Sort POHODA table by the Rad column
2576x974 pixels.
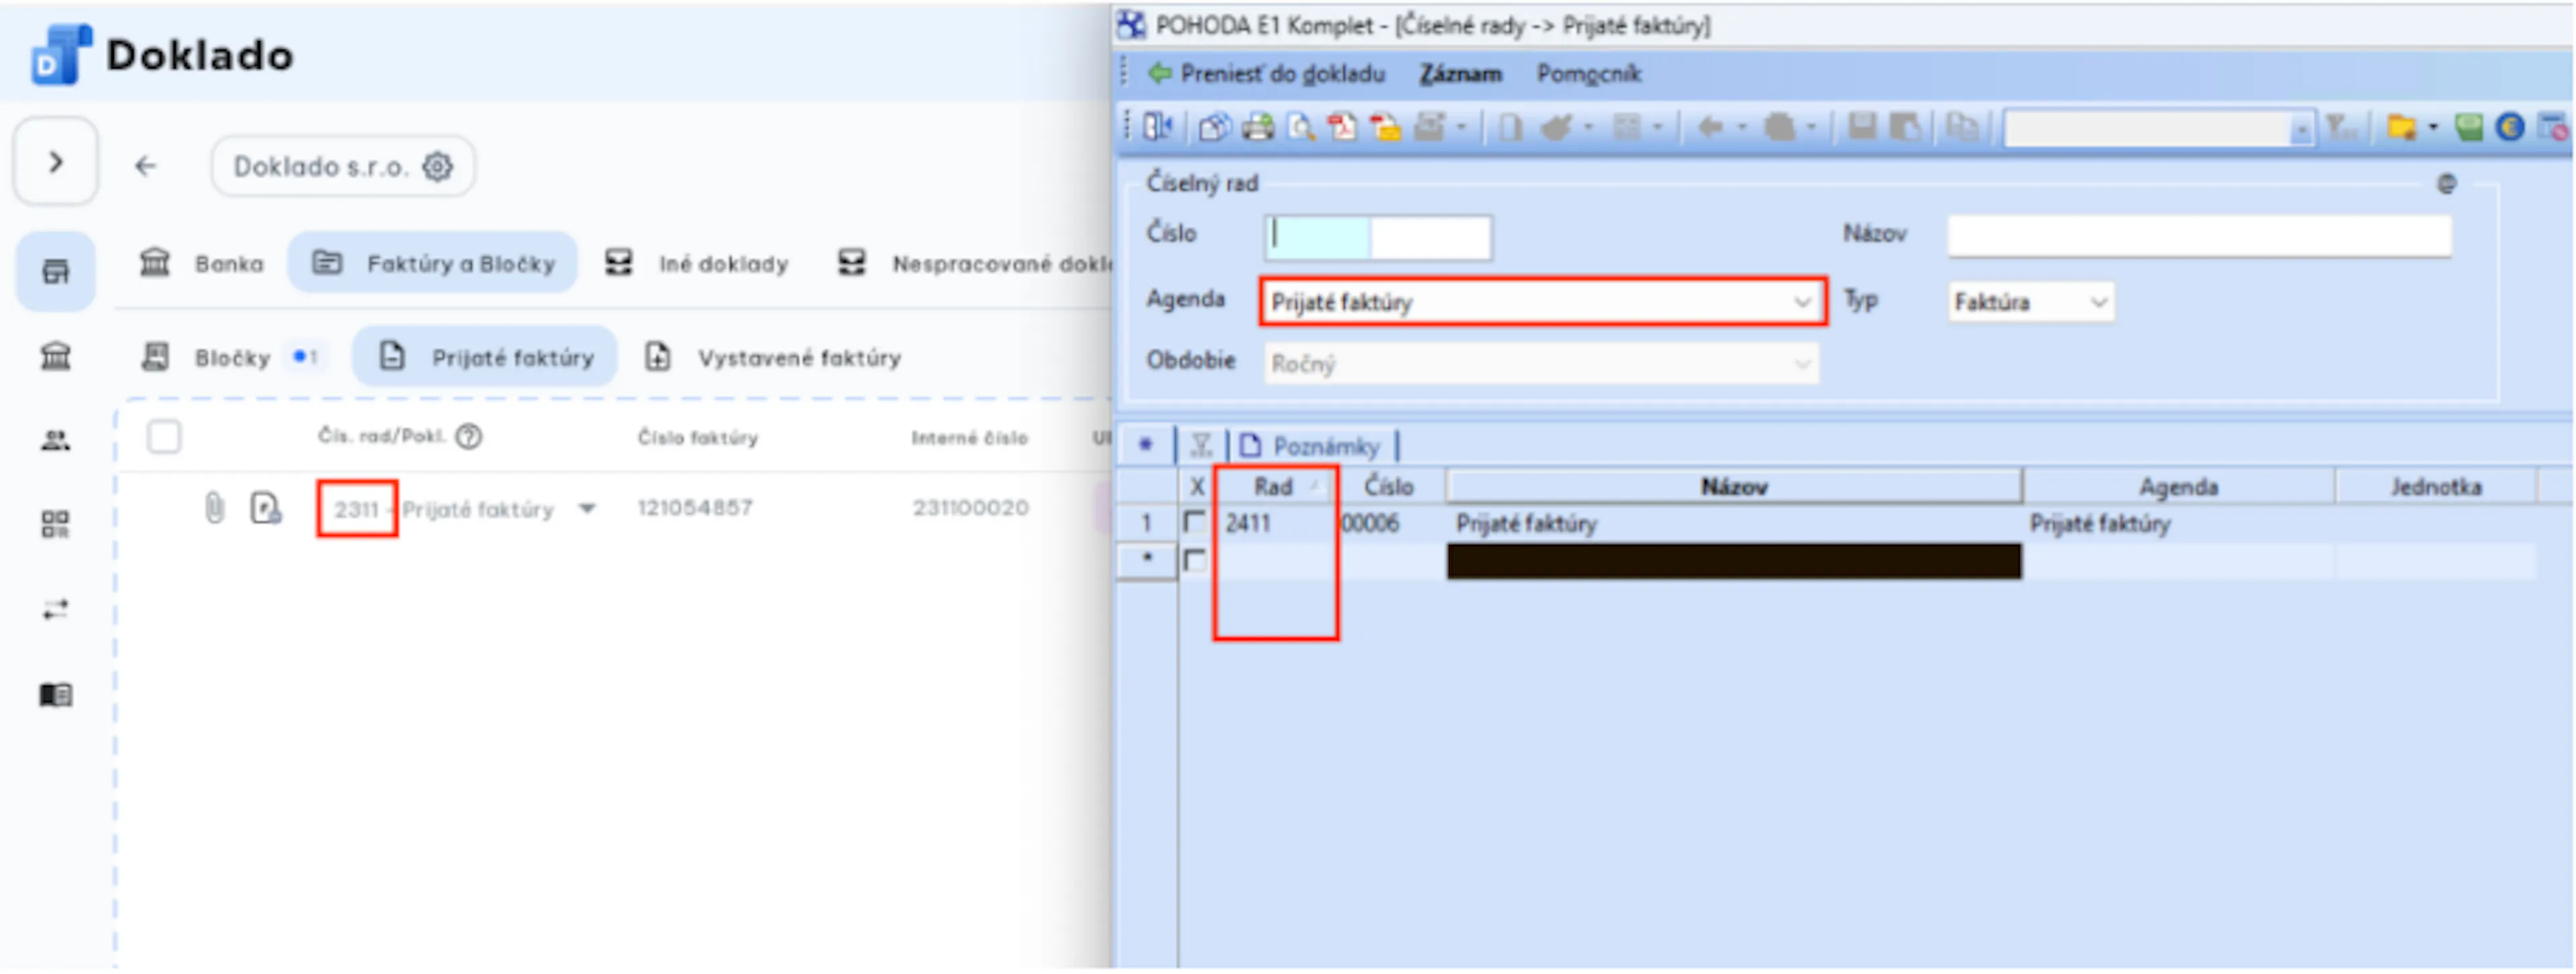1274,487
